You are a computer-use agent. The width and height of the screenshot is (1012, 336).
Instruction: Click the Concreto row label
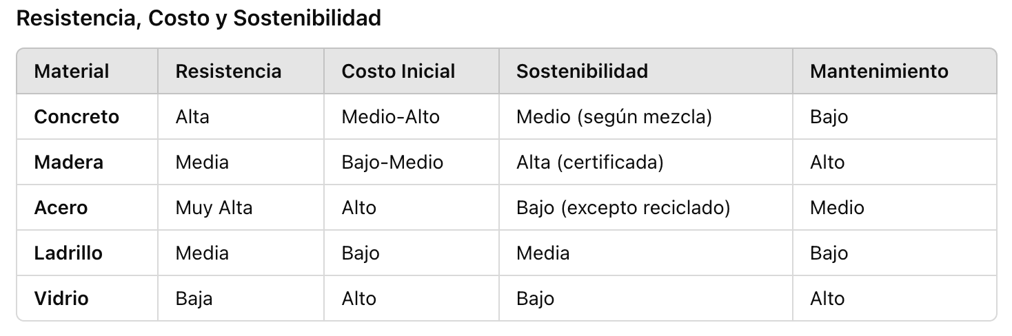77,117
